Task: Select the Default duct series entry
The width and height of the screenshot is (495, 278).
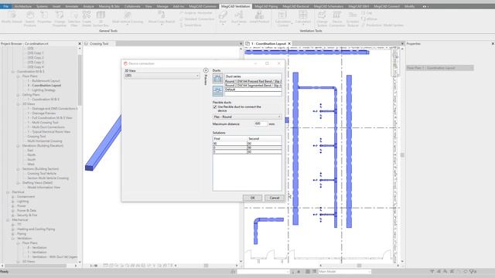Action: coord(253,90)
